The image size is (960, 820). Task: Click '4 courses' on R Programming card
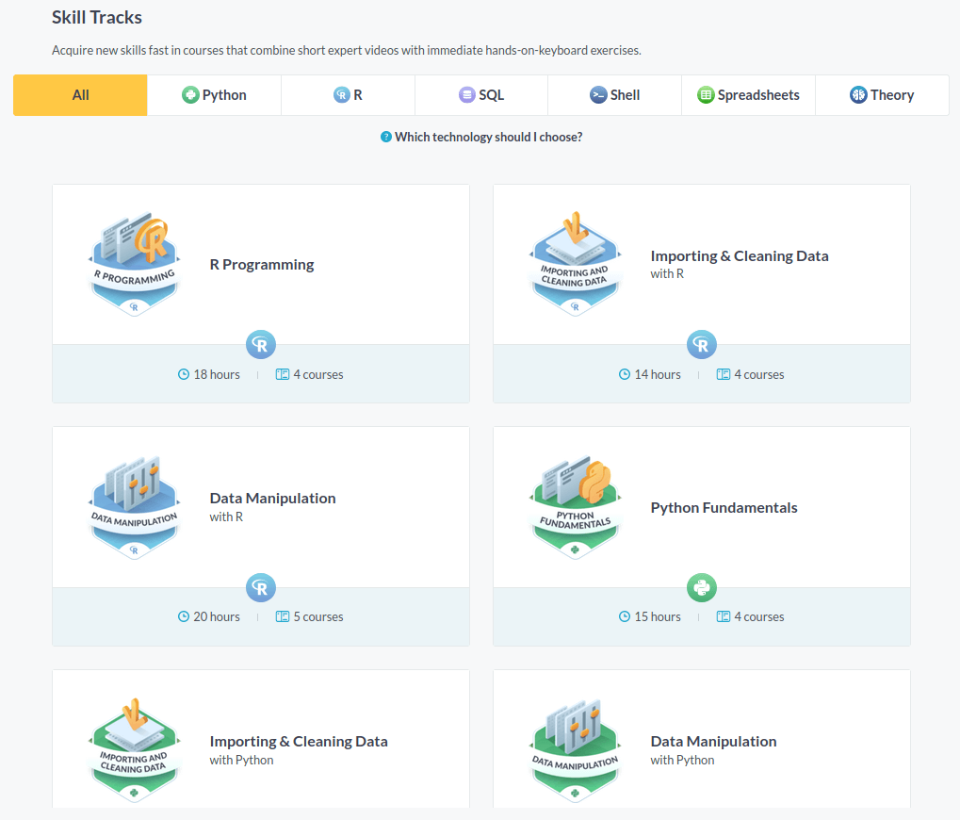coord(318,374)
